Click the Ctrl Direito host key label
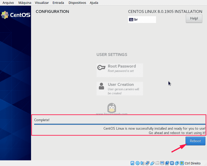 pyautogui.click(x=193, y=163)
